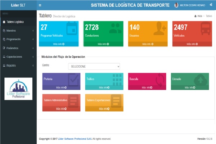
Task: Open the Parámetros menu item
Action: (18, 48)
